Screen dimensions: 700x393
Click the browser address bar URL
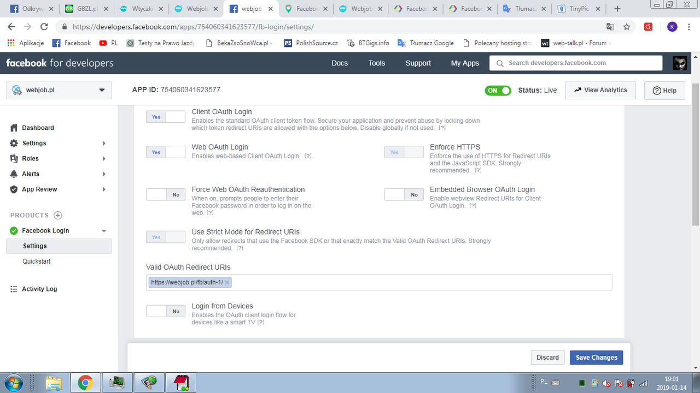(193, 27)
